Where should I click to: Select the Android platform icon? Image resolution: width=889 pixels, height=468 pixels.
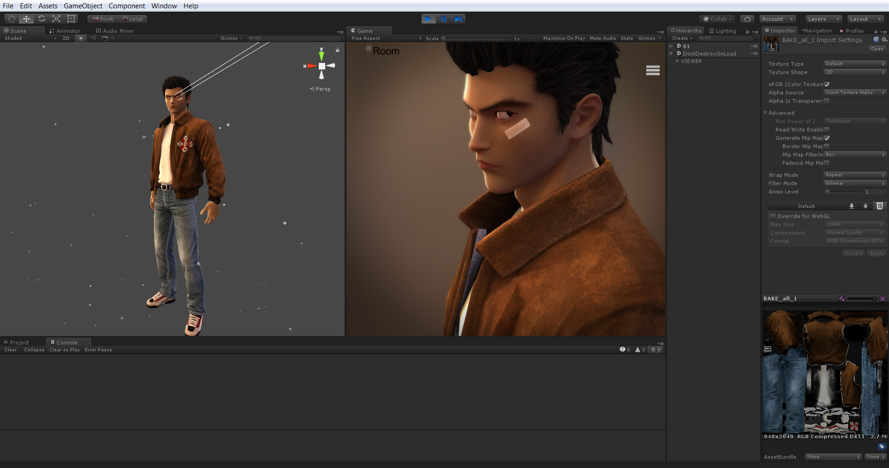(865, 206)
